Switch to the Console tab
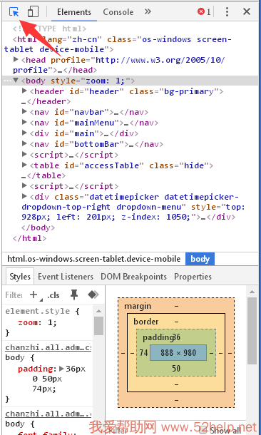This screenshot has width=261, height=435. (x=118, y=12)
